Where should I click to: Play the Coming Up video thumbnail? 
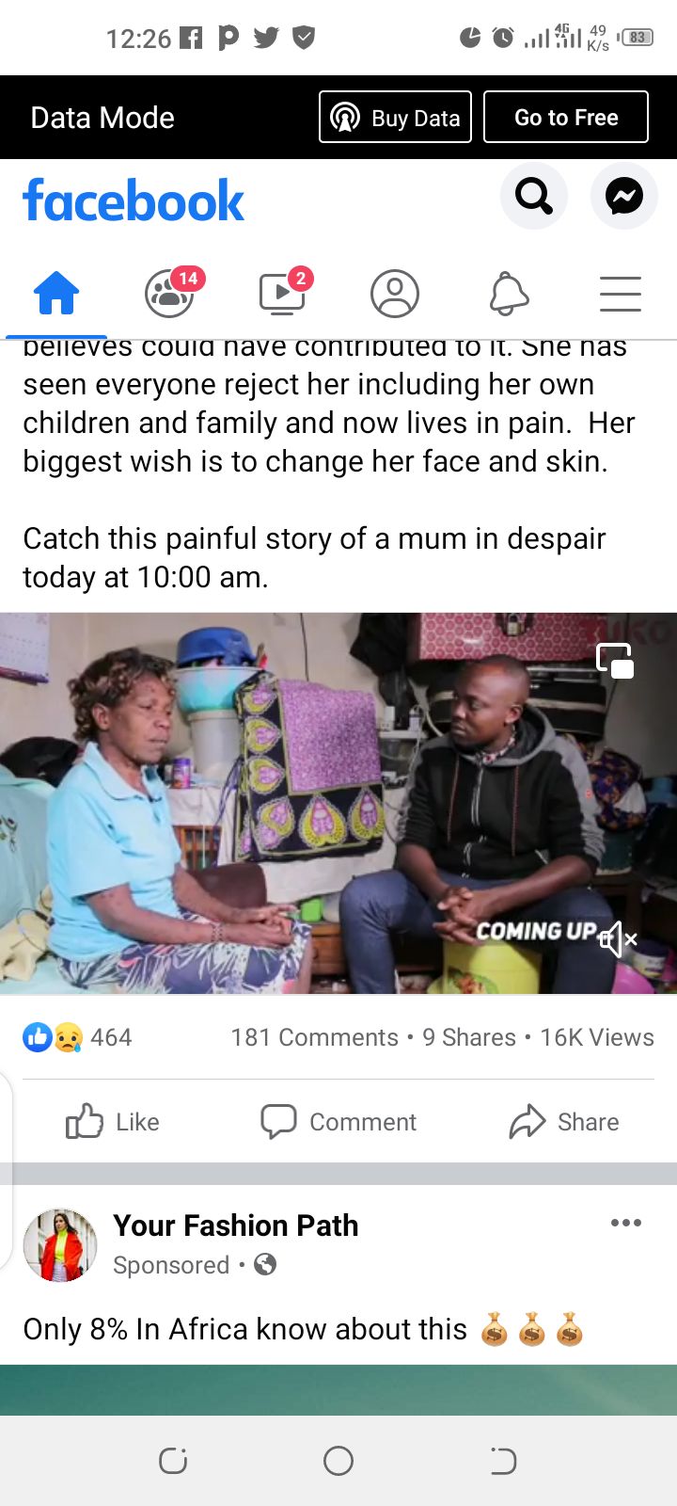338,803
